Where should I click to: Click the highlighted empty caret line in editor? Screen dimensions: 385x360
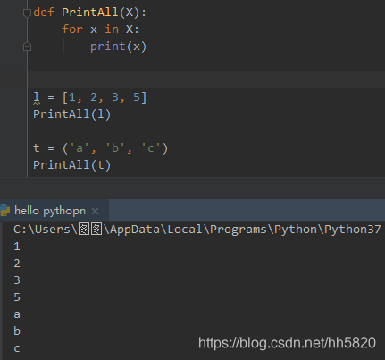[x=206, y=80]
